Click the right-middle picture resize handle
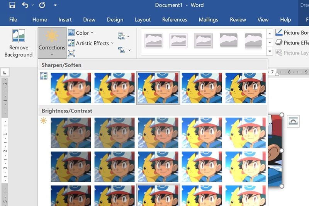This screenshot has height=206, width=309. [x=282, y=150]
